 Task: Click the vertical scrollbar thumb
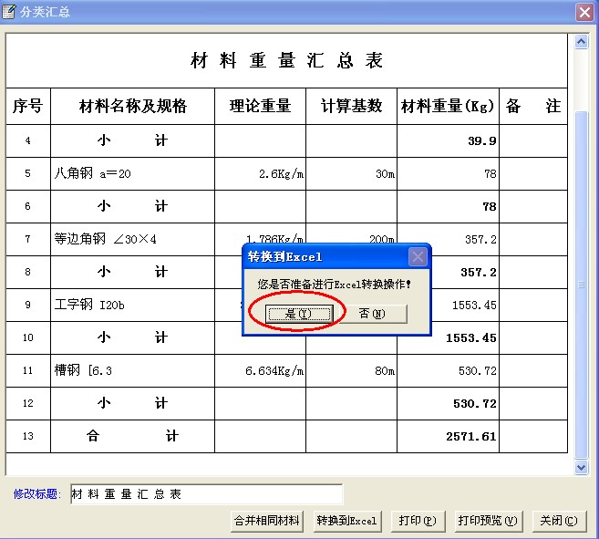click(582, 283)
